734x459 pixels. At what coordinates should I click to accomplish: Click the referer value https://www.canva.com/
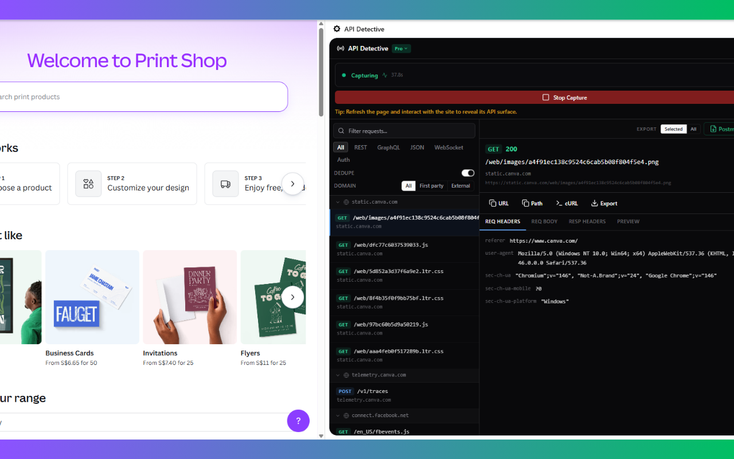544,241
